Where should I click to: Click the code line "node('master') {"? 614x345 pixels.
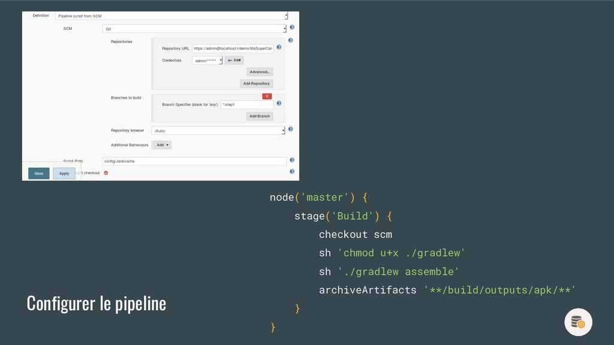point(319,197)
